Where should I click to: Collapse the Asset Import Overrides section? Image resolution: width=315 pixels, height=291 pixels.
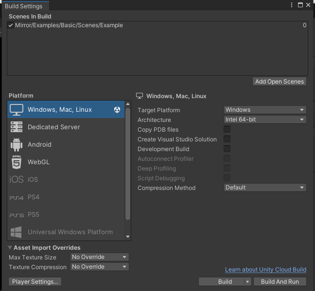[10, 248]
